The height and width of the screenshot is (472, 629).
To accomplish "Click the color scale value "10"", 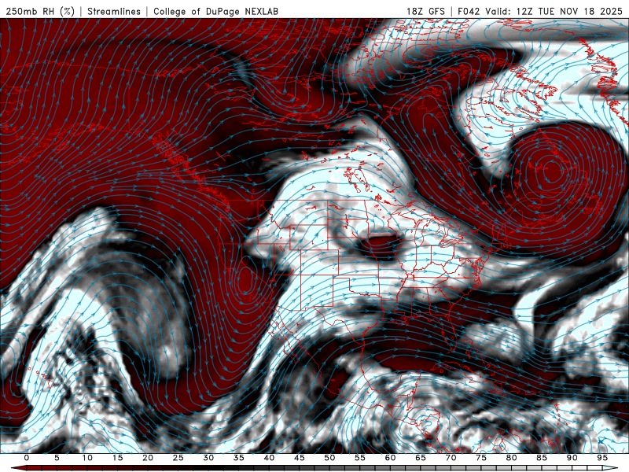I will pos(87,458).
